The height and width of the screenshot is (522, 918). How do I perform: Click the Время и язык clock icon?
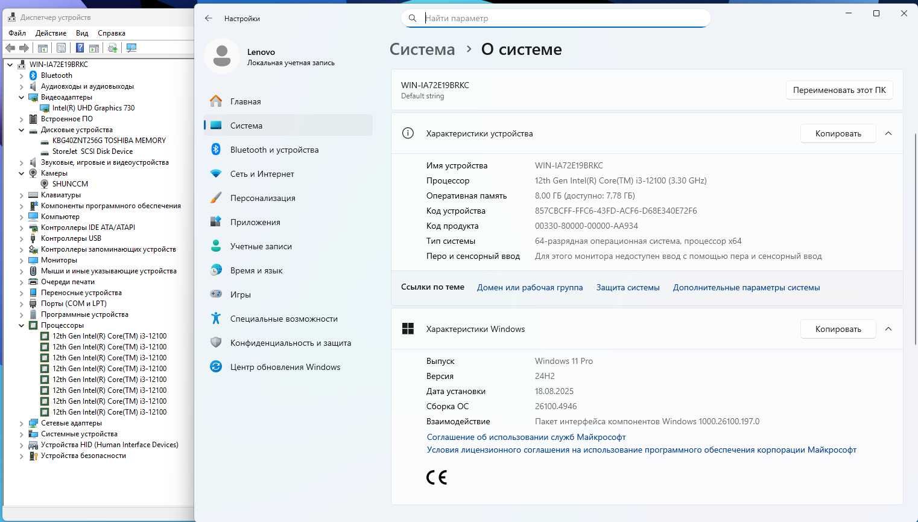coord(216,270)
